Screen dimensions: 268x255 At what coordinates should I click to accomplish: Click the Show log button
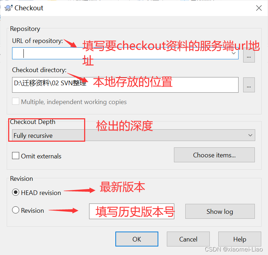point(220,211)
